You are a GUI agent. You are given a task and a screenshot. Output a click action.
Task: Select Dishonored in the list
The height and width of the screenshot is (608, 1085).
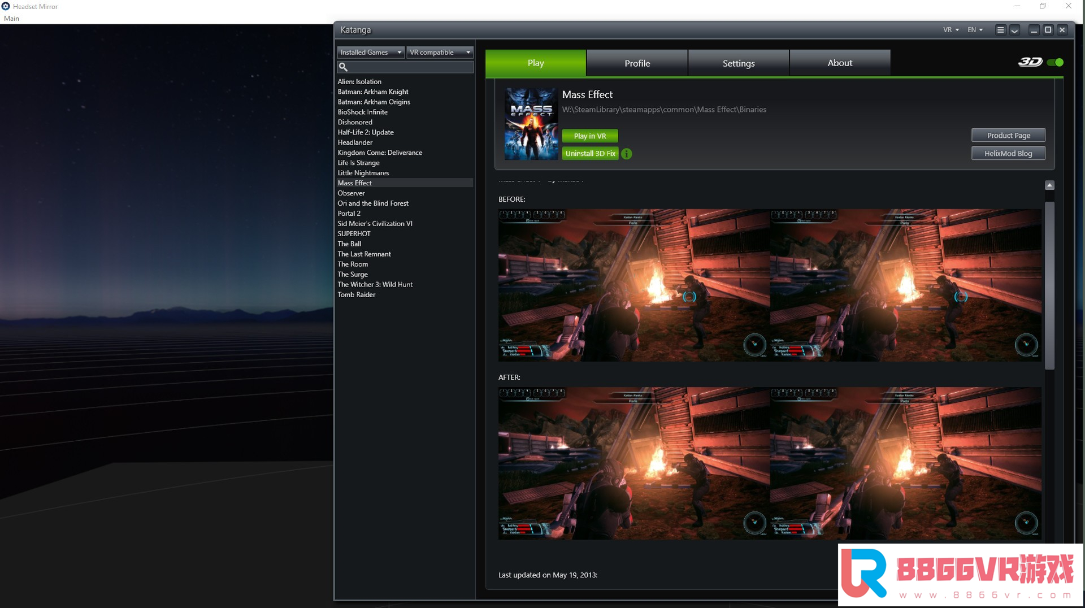point(405,122)
